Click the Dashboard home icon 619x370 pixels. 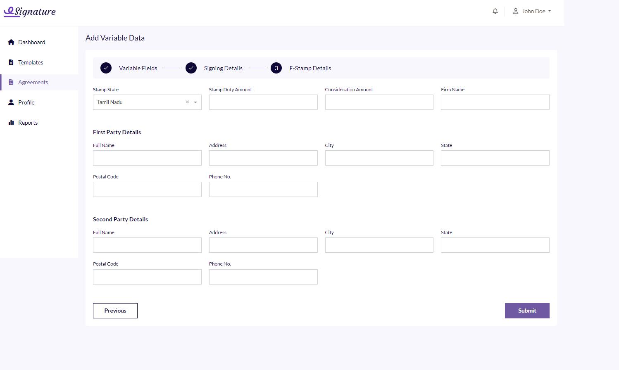coord(11,42)
